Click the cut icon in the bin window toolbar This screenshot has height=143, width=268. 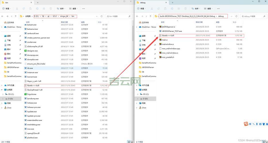pos(17,9)
